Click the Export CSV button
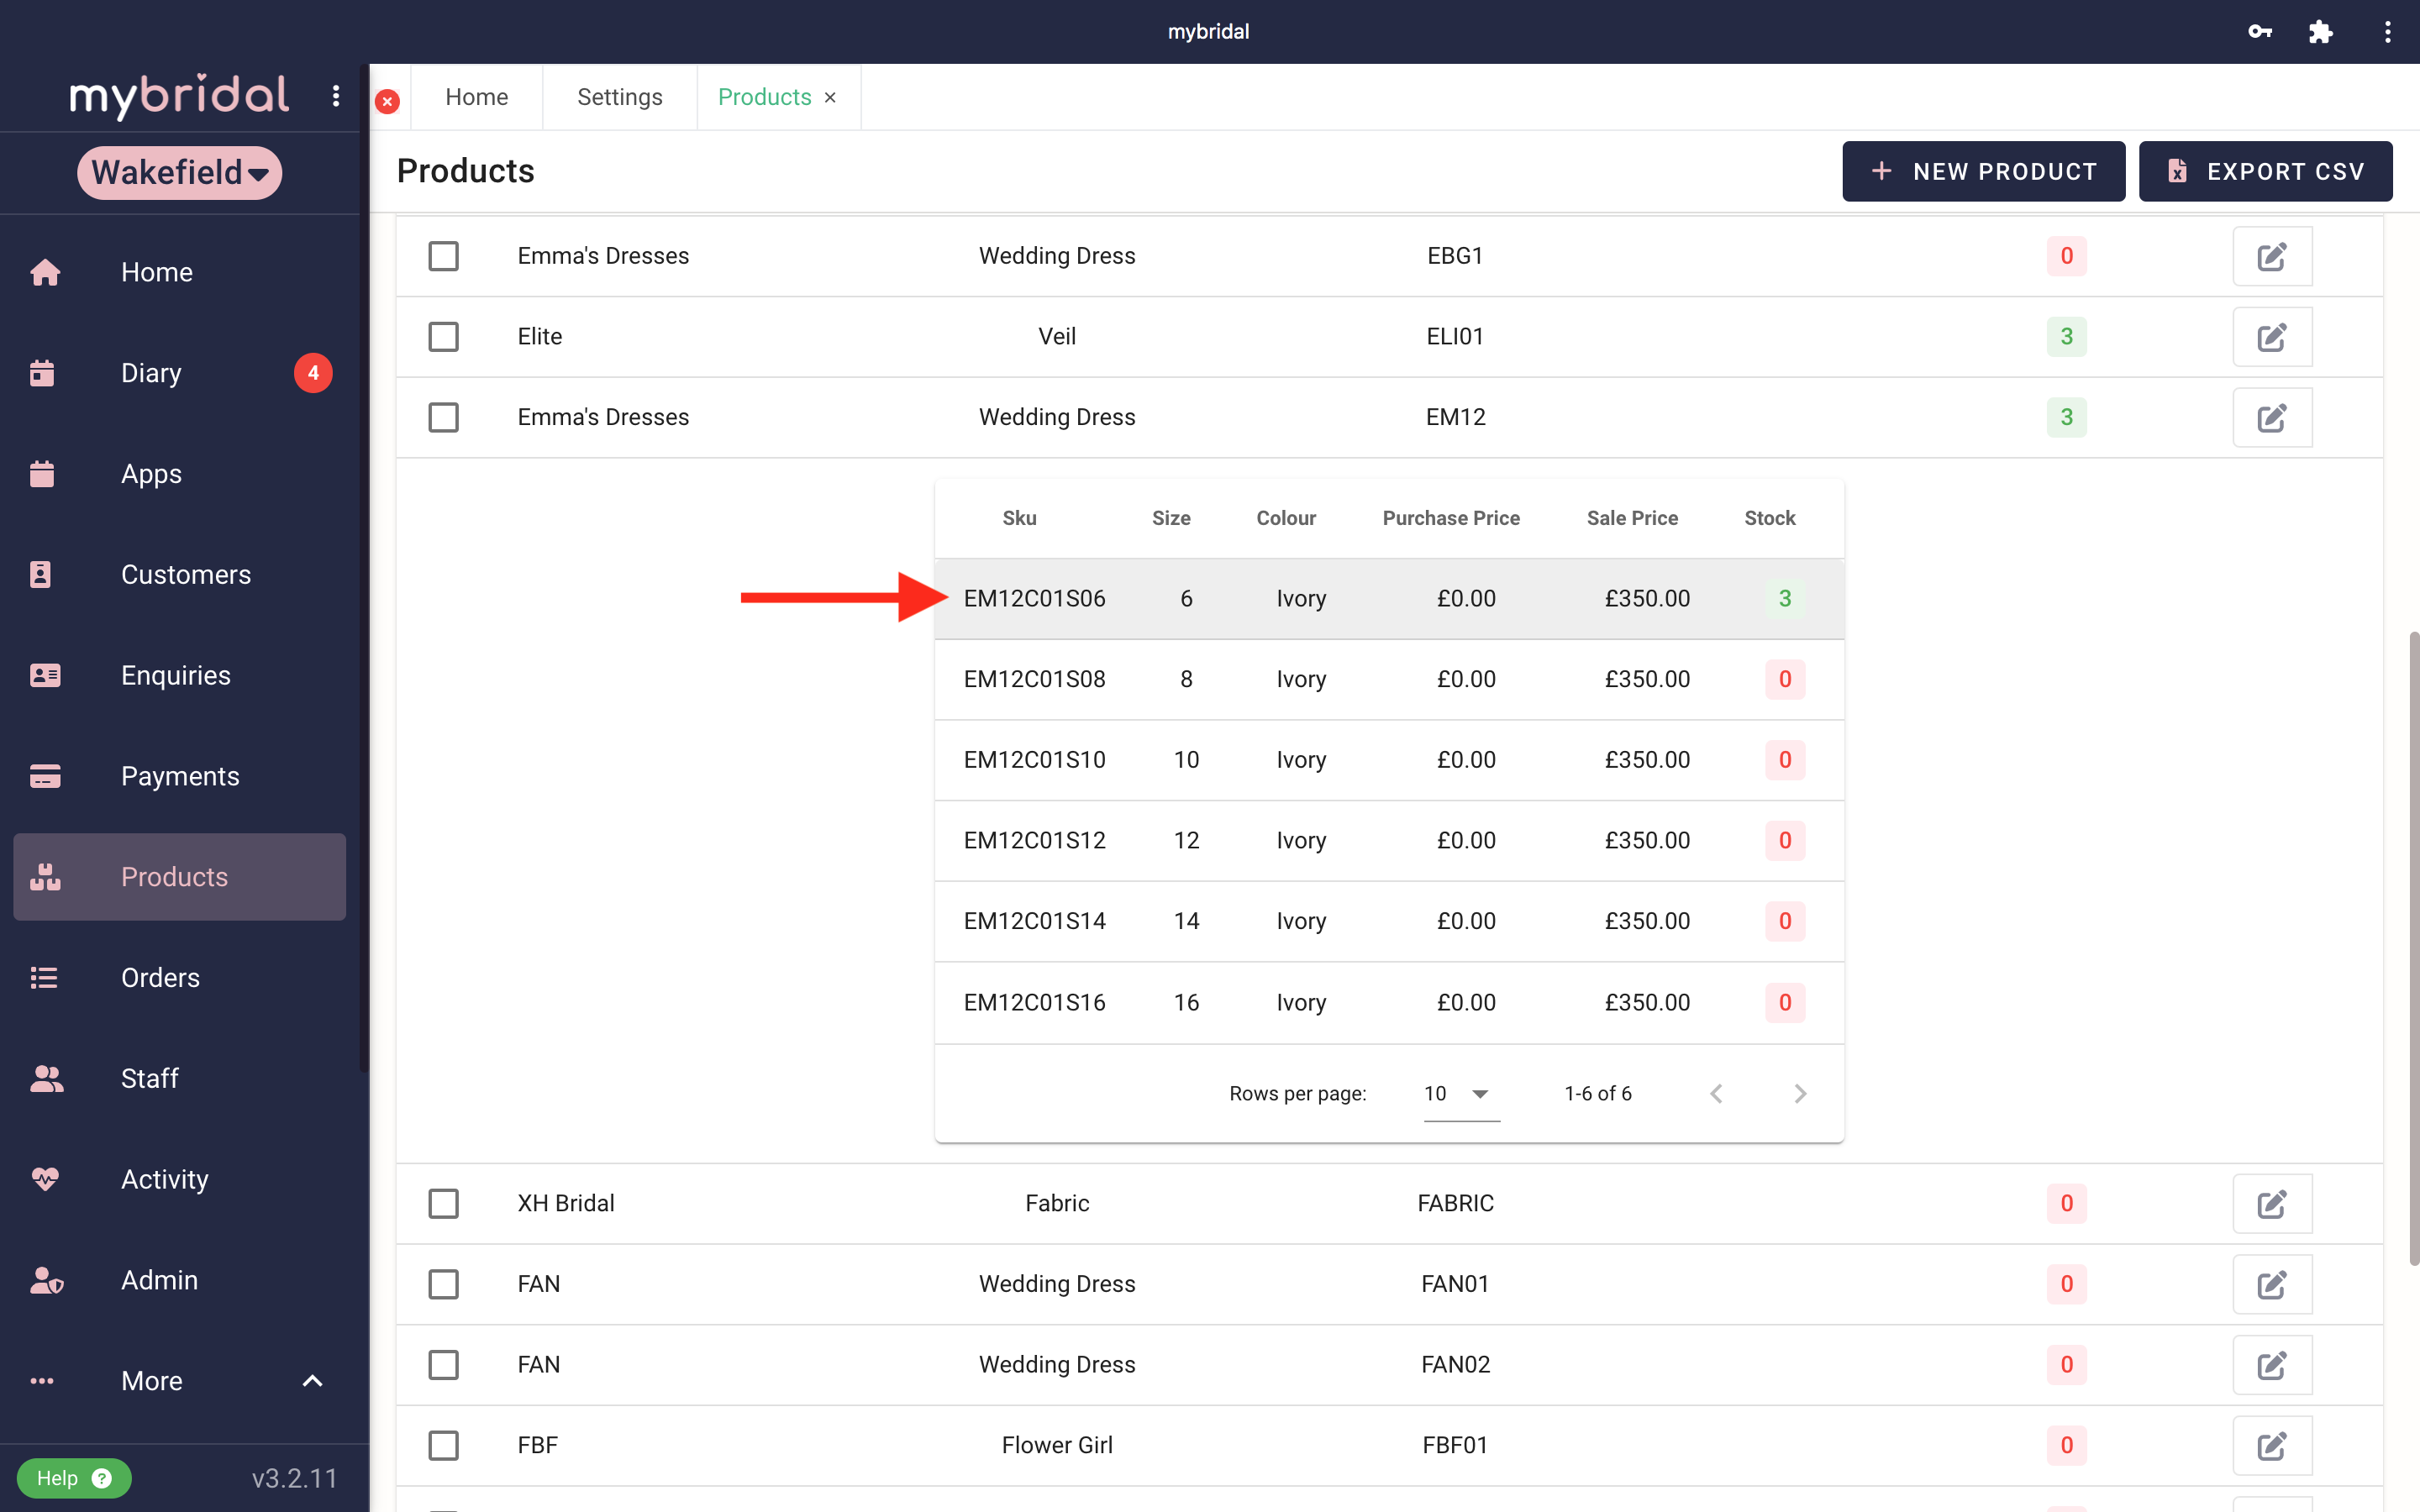Viewport: 2420px width, 1512px height. 2265,171
